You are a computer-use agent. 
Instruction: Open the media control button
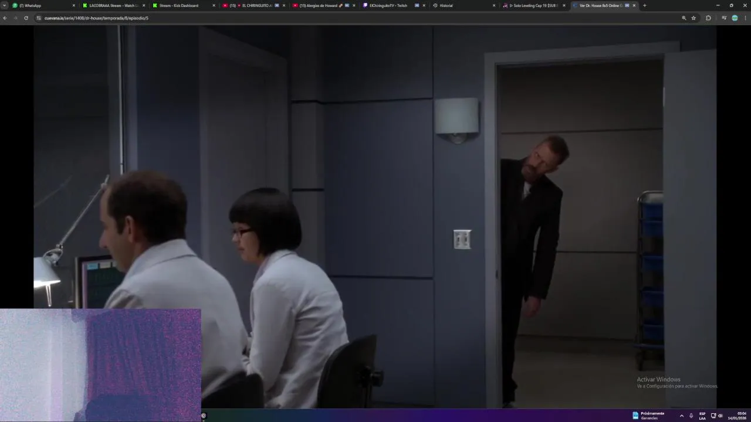click(724, 18)
